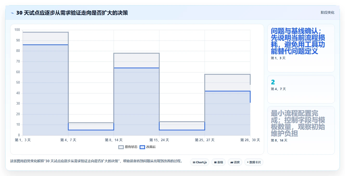Click y-axis value 100
345x176 pixels.
click(17, 30)
